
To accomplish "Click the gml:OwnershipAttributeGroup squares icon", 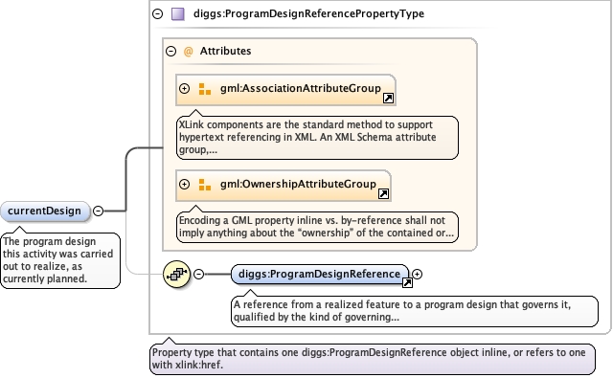I will 204,185.
